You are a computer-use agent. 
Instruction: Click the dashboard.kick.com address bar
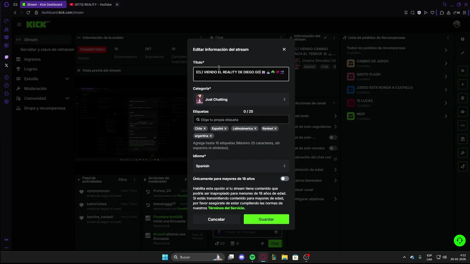coord(62,12)
